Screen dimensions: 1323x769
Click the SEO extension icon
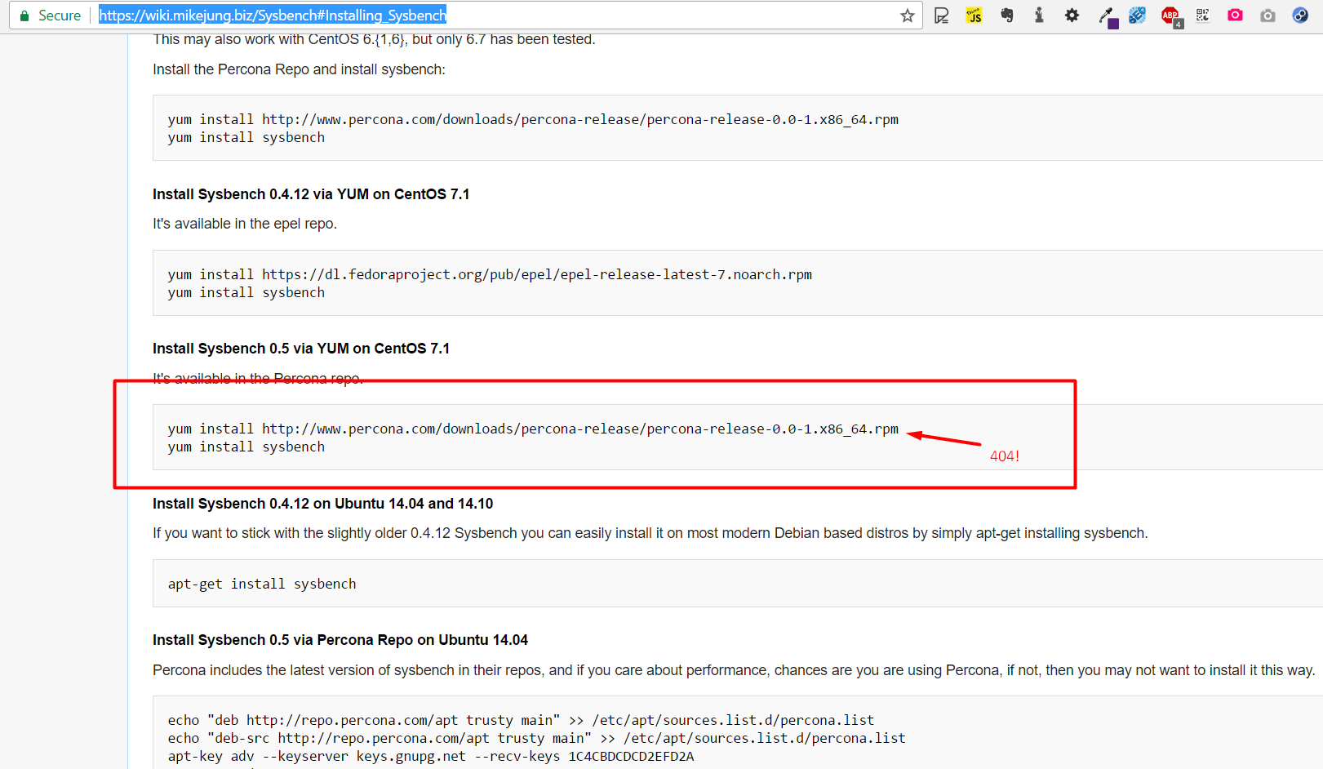[x=1137, y=16]
